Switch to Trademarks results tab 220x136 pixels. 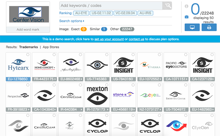coord(29,47)
